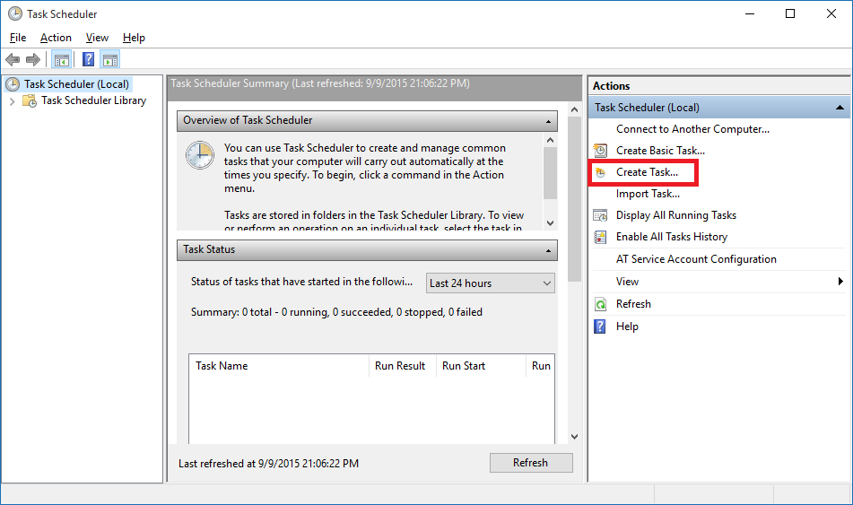Click Create Task... in the Actions pane

(647, 172)
